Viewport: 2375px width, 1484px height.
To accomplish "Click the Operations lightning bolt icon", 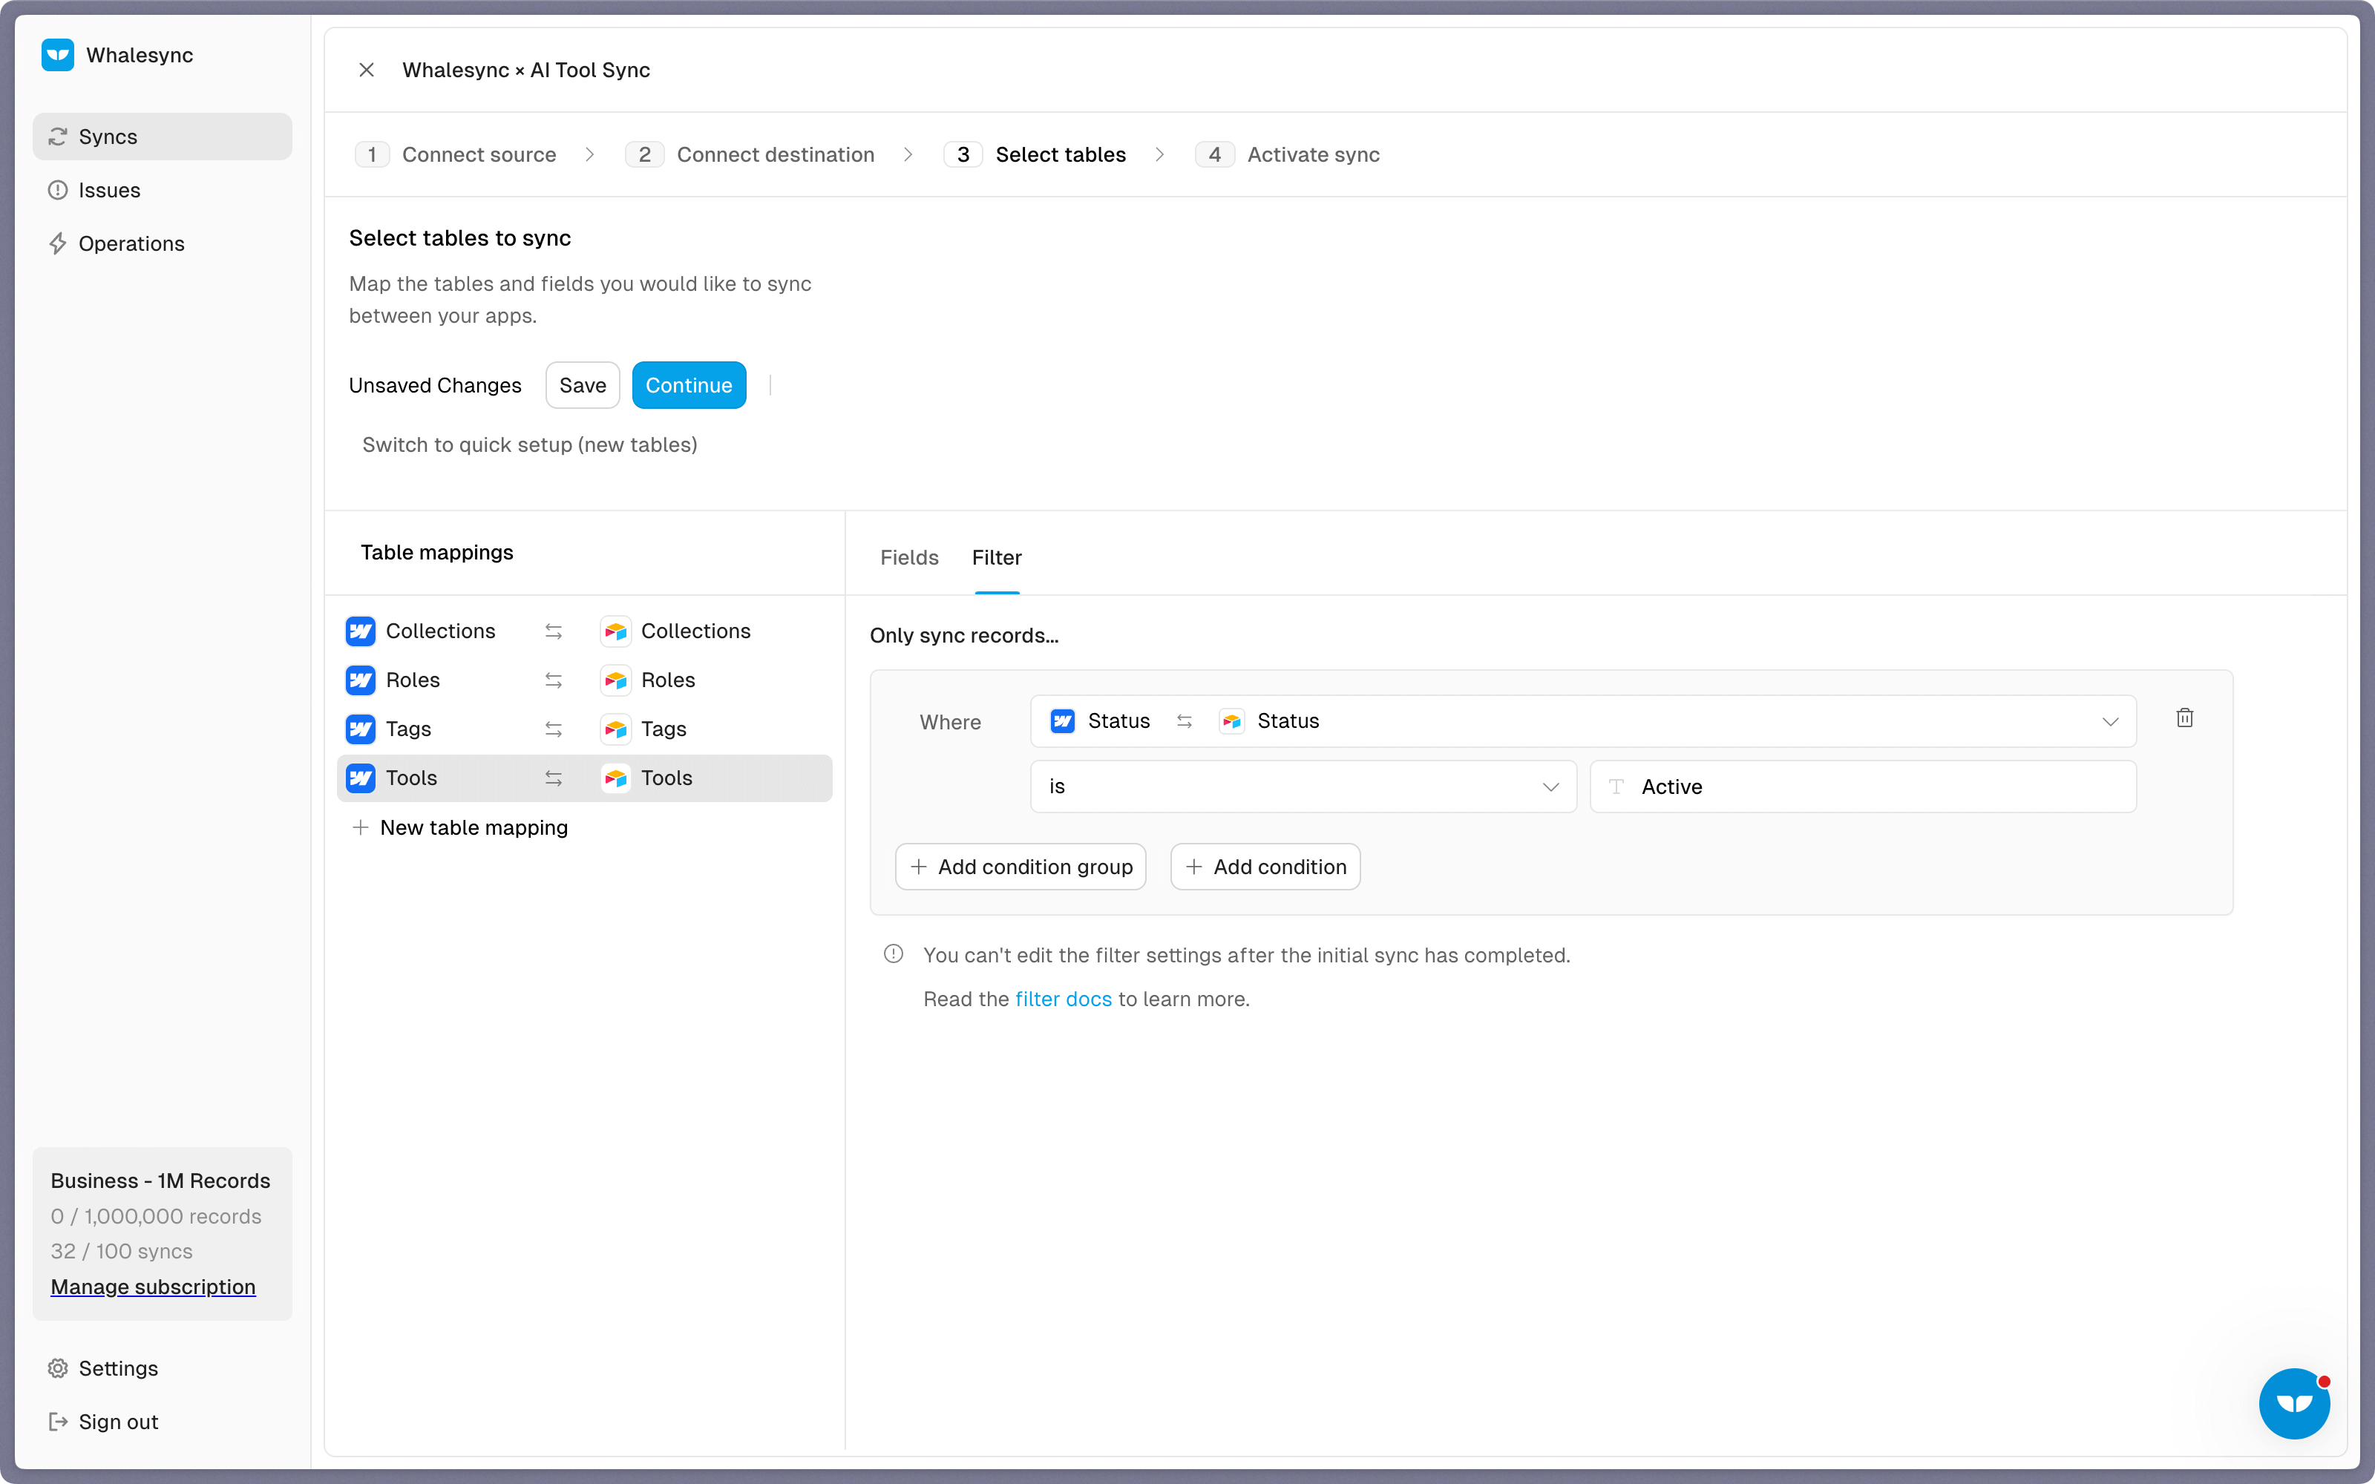I will click(x=58, y=243).
